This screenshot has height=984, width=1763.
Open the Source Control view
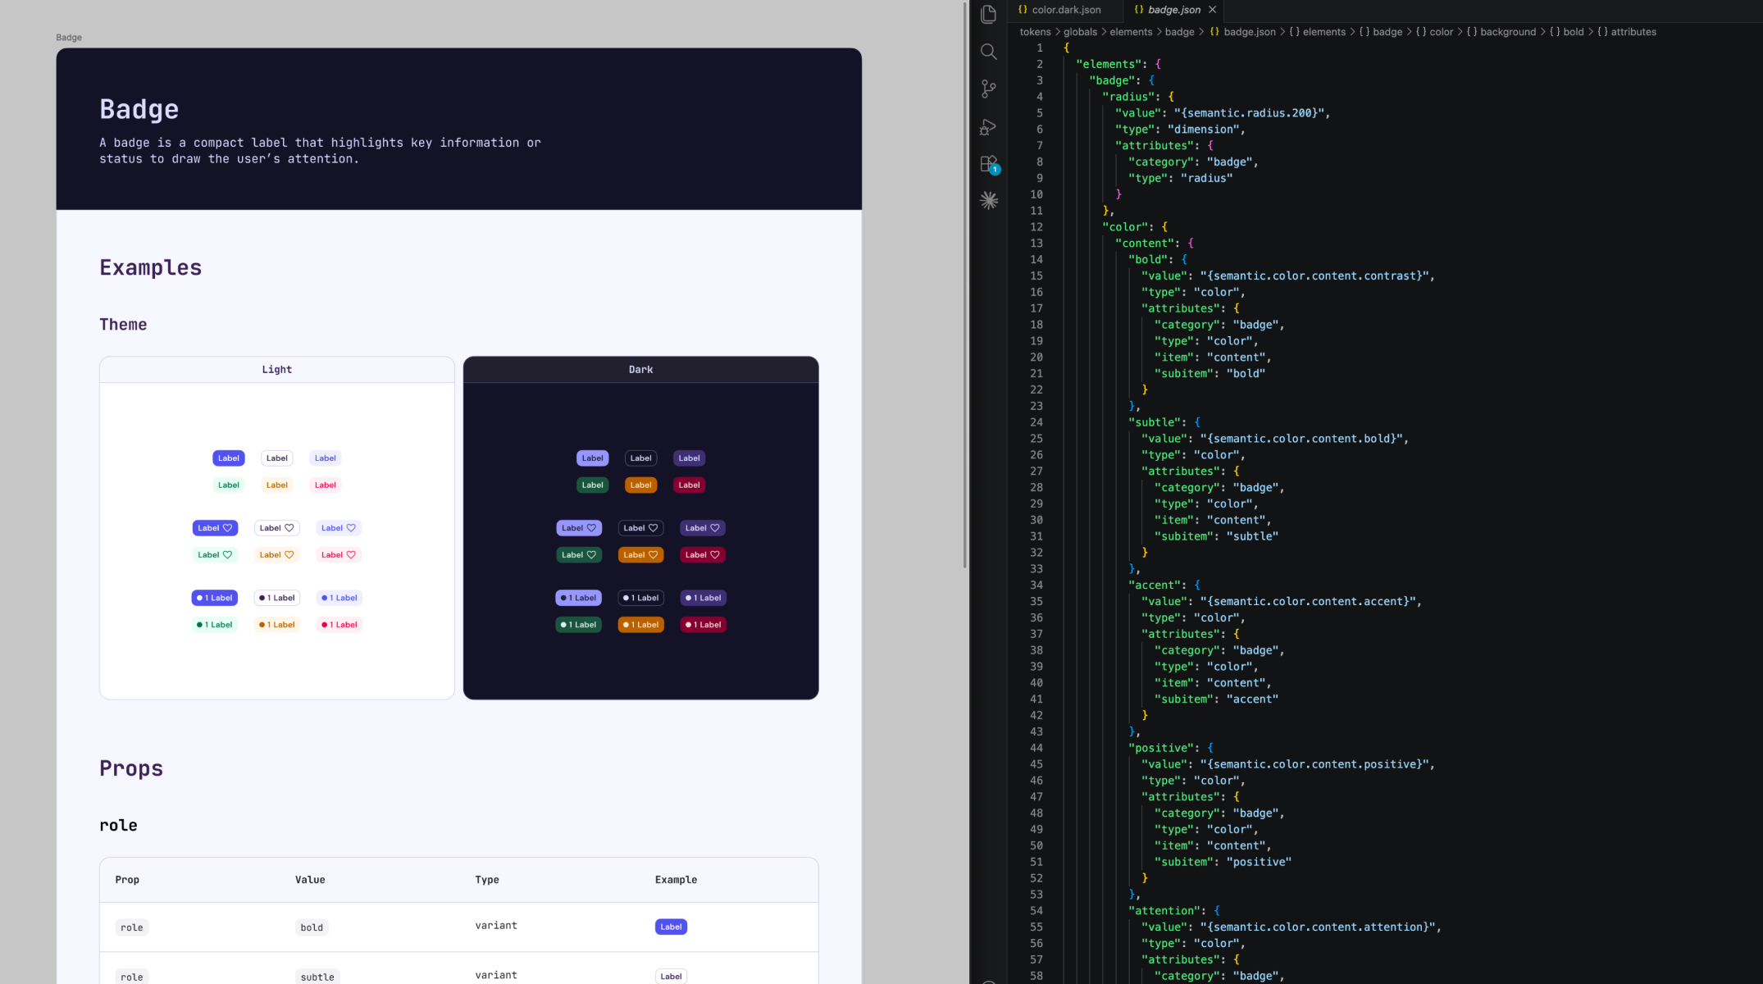tap(988, 89)
